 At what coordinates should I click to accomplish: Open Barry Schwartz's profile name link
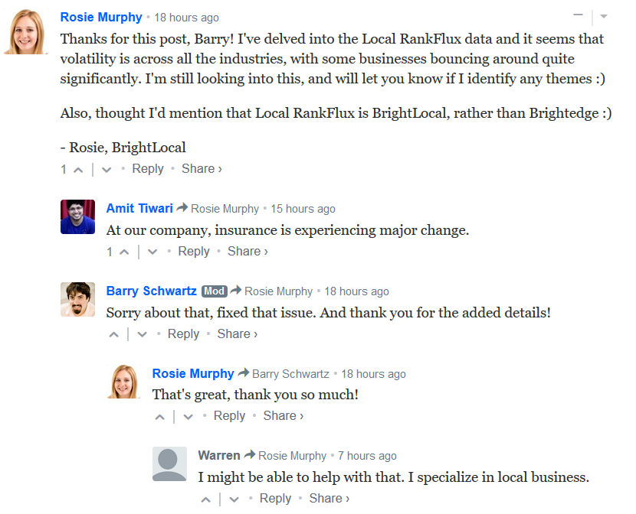tap(151, 291)
